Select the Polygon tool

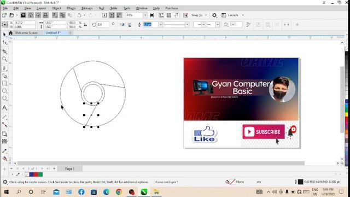point(4,99)
